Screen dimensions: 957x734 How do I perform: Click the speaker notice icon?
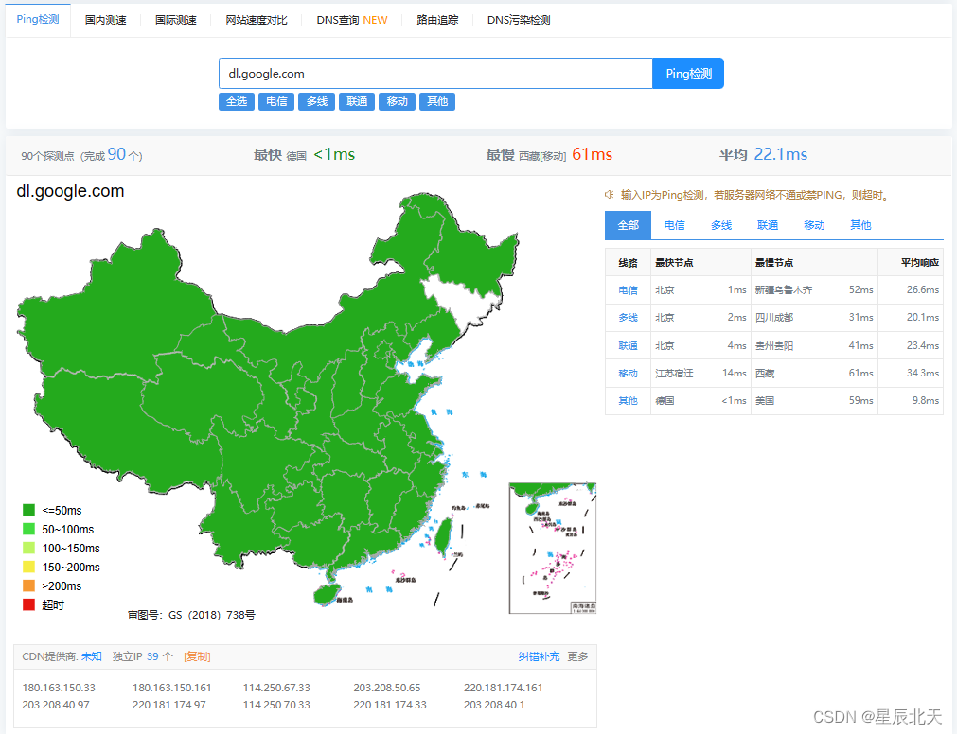point(609,195)
